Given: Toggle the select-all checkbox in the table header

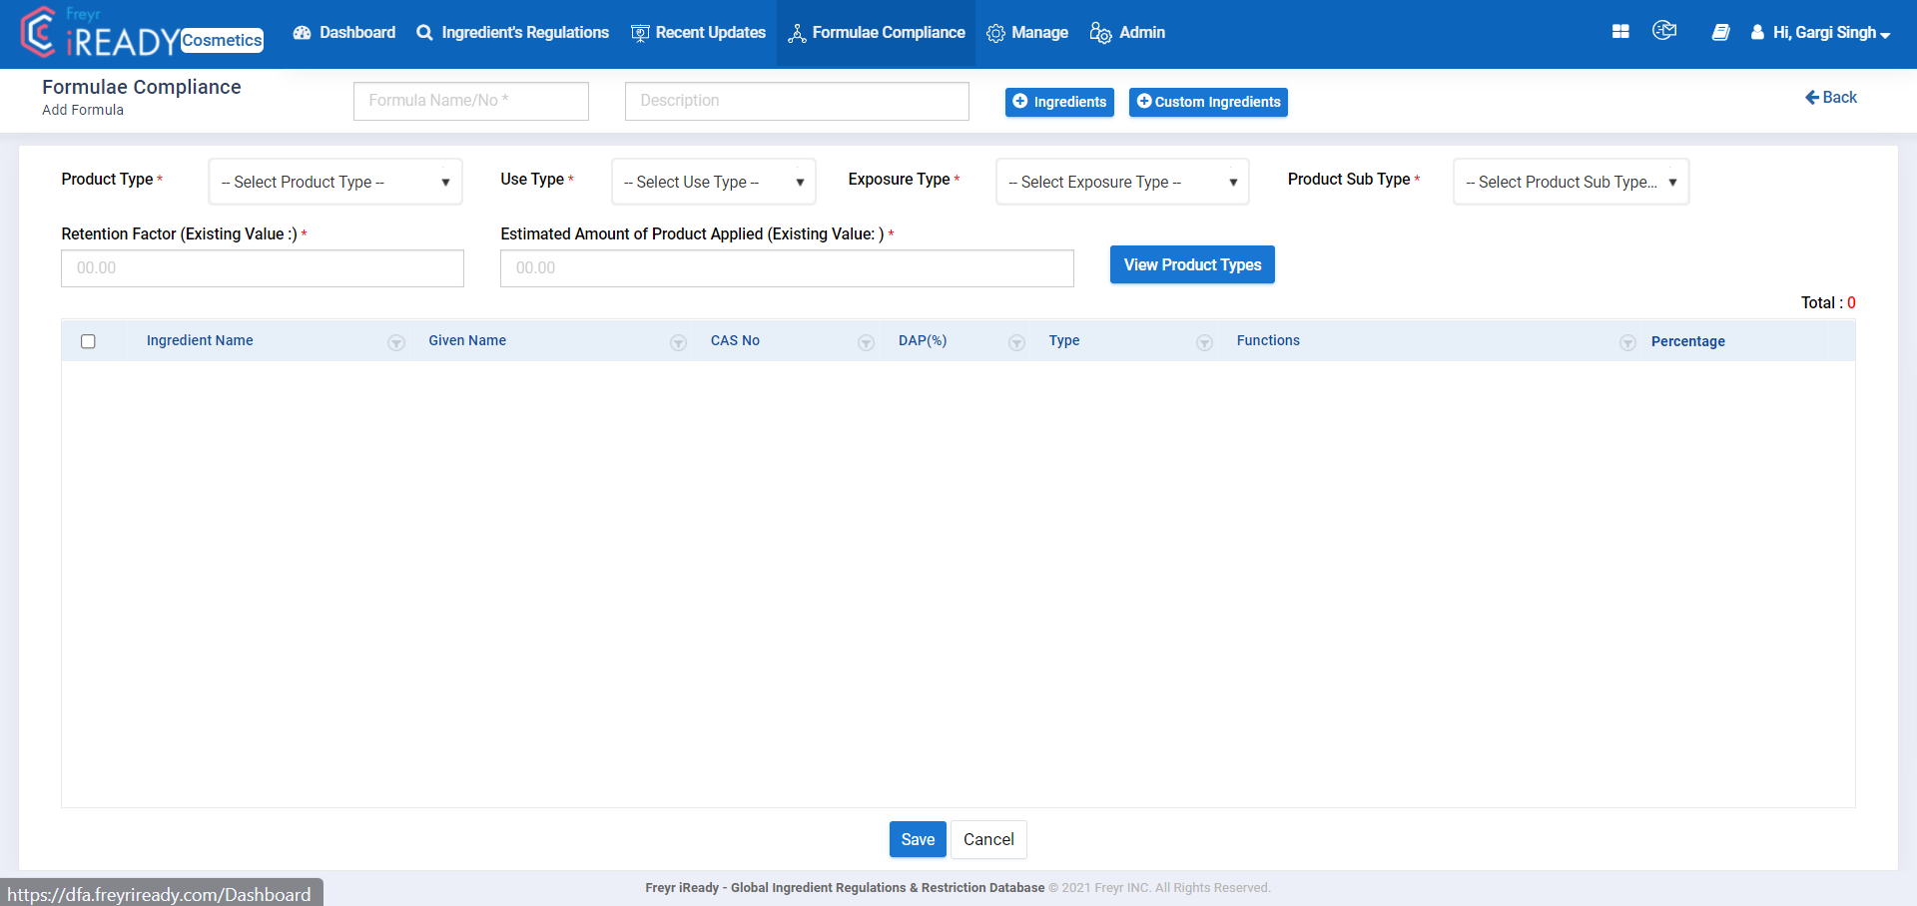Looking at the screenshot, I should [88, 341].
